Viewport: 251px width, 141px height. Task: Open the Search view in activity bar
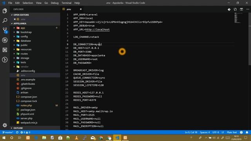(5, 20)
